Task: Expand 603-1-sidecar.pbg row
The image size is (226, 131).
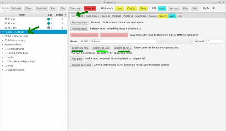Action: 2,40
